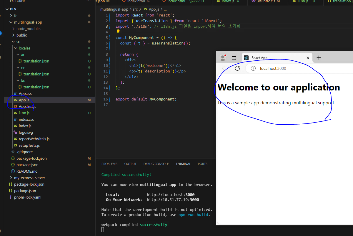The height and width of the screenshot is (236, 353).
Task: Open index.css in the file tree
Action: tap(26, 119)
